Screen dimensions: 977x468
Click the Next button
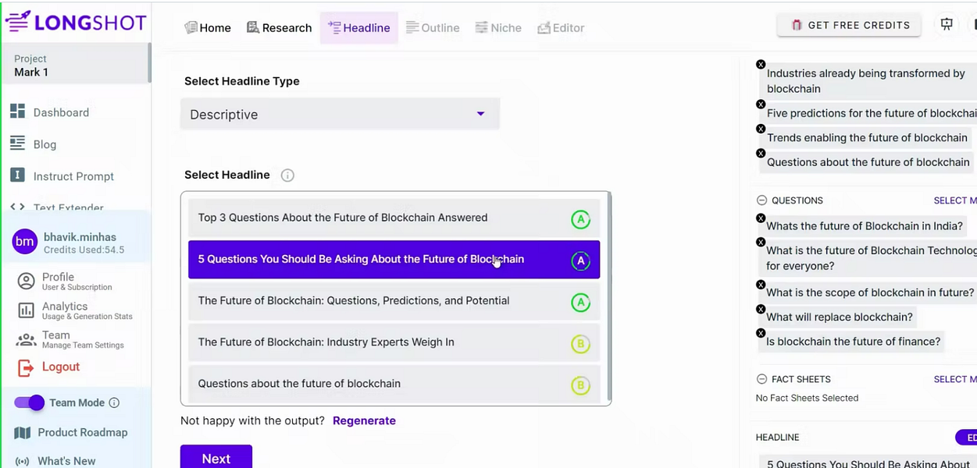216,458
